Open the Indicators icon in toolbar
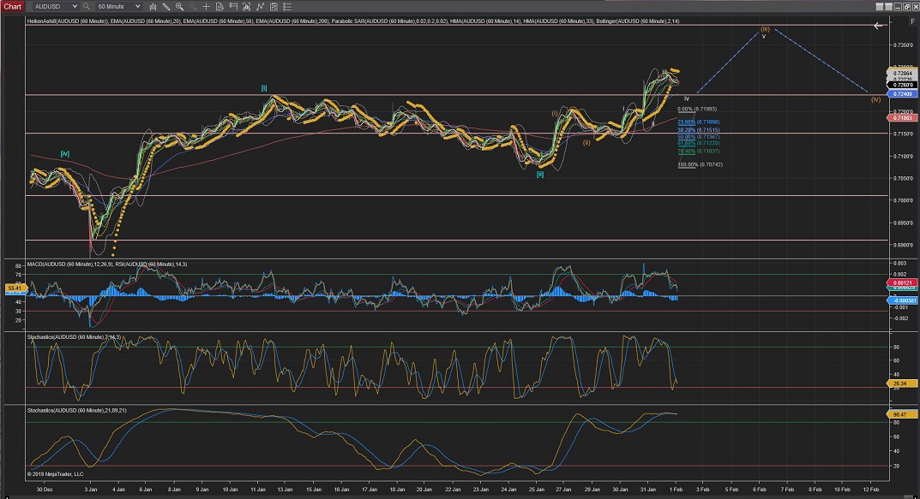Screen dimensions: 920x499 coord(260,7)
